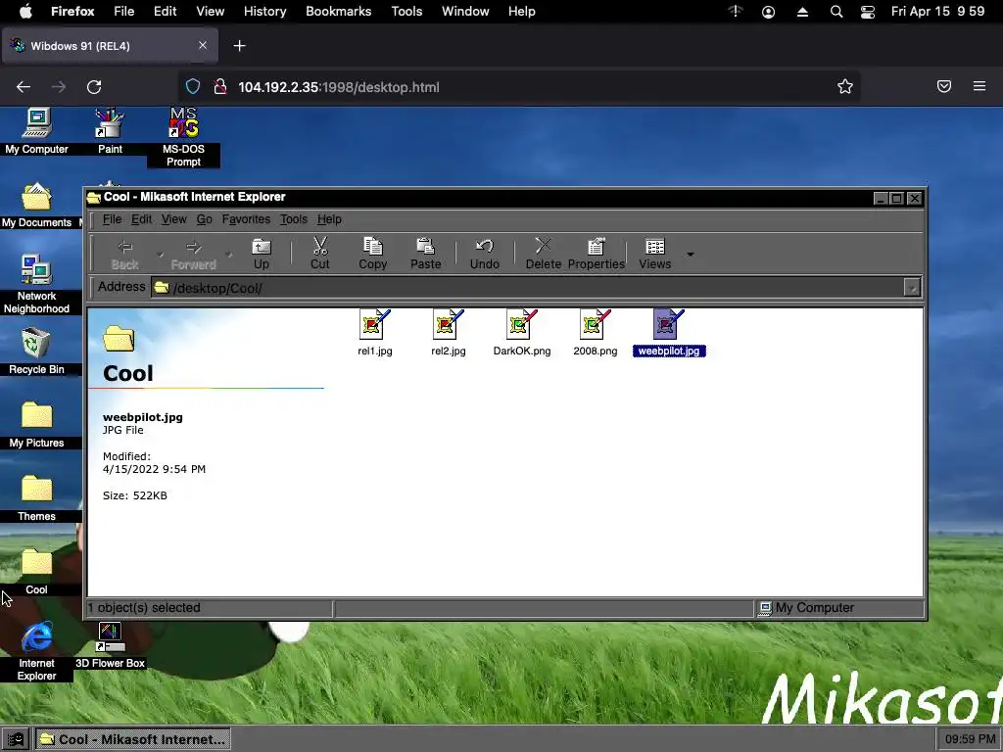Viewport: 1003px width, 752px height.
Task: Select 2008.png file
Action: point(596,333)
